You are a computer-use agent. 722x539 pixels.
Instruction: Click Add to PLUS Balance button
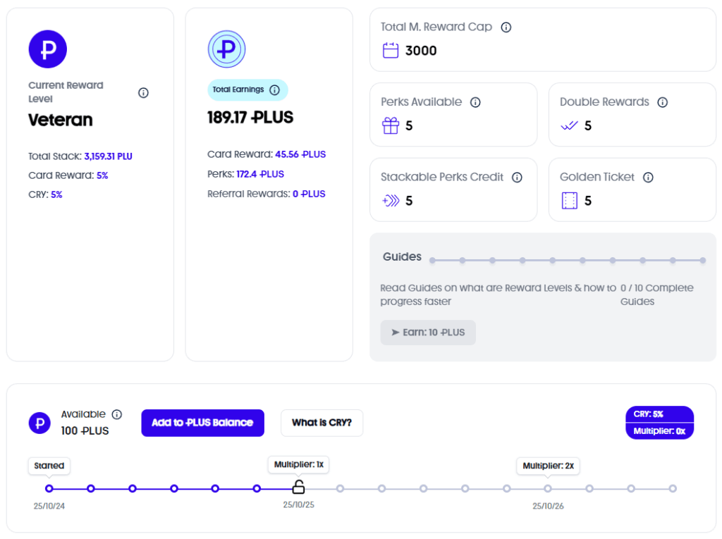click(202, 423)
